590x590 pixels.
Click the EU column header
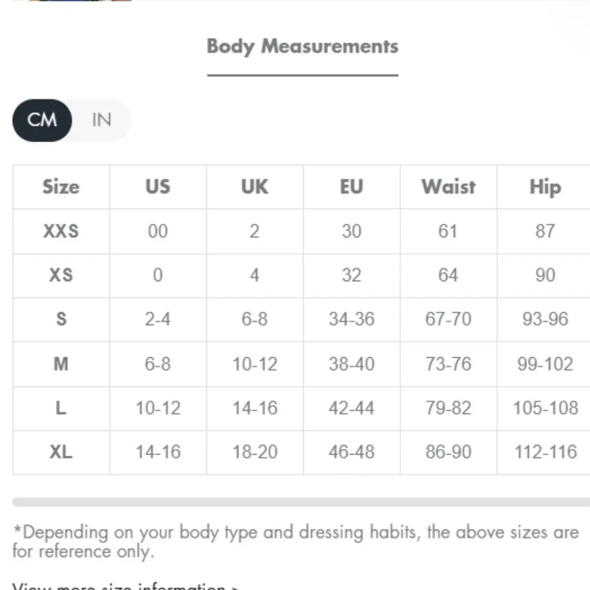click(x=351, y=187)
